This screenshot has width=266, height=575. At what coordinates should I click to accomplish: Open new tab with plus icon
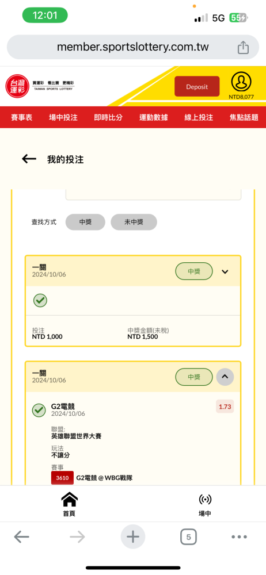pyautogui.click(x=133, y=537)
